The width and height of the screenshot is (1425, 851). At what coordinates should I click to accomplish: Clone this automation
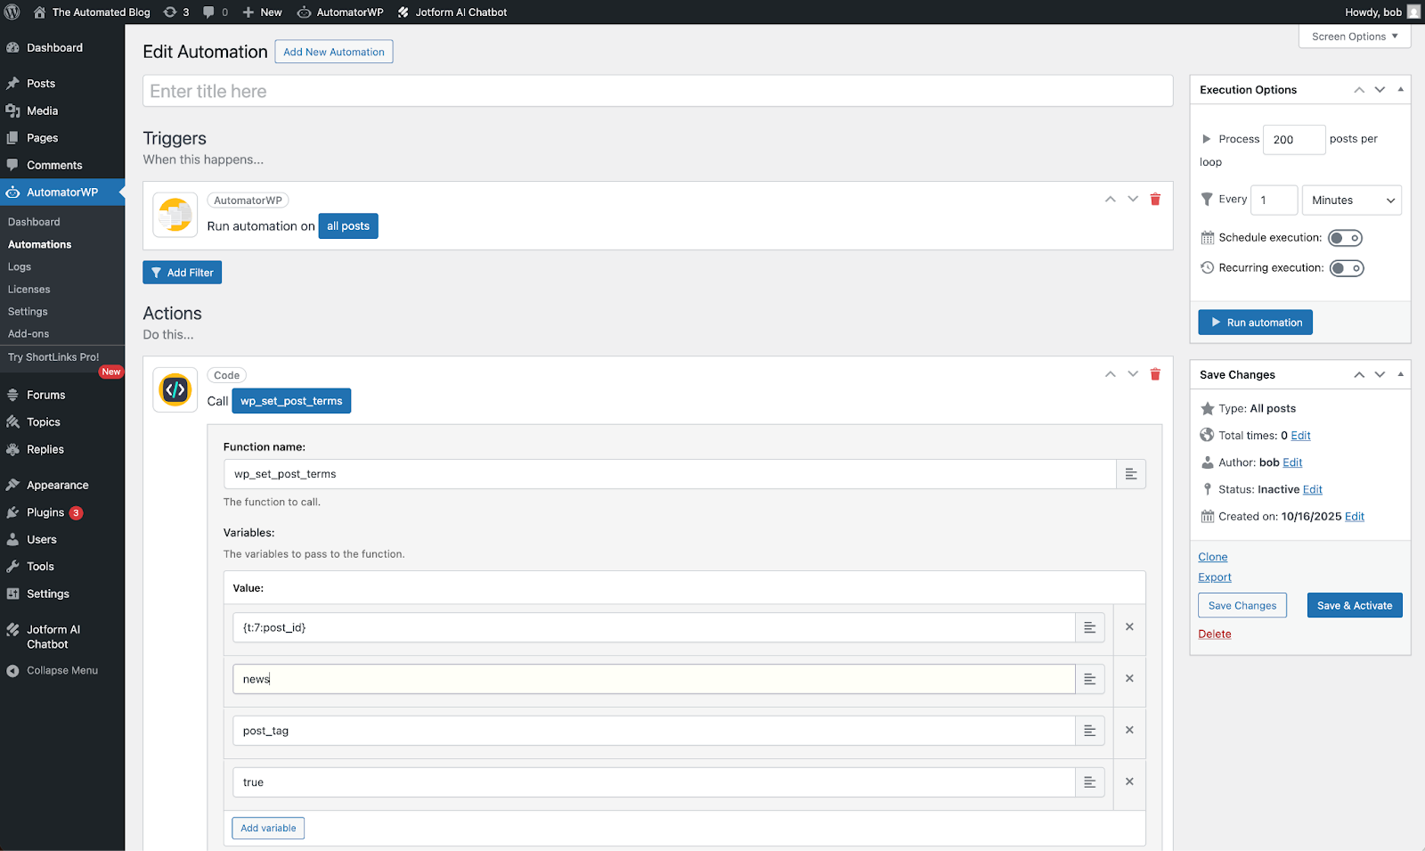click(1212, 556)
